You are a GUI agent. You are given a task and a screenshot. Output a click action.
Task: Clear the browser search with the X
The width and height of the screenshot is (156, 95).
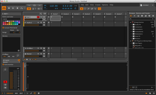coord(153,19)
